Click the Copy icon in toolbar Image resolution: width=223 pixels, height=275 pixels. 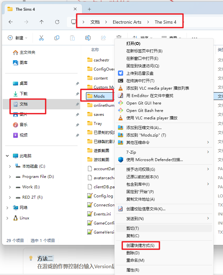(57, 38)
